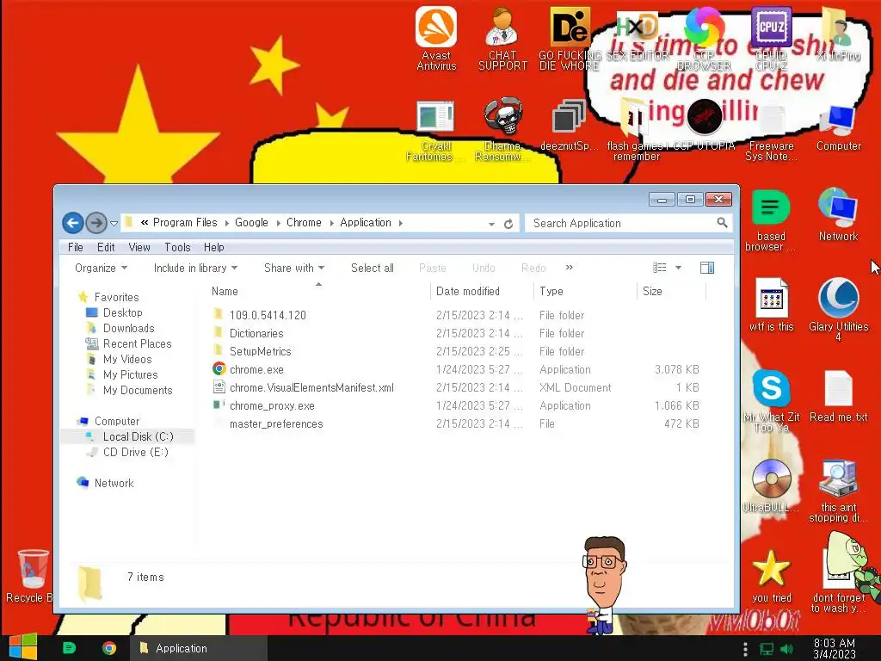881x661 pixels.
Task: Open Recent Places in the sidebar
Action: (x=137, y=343)
